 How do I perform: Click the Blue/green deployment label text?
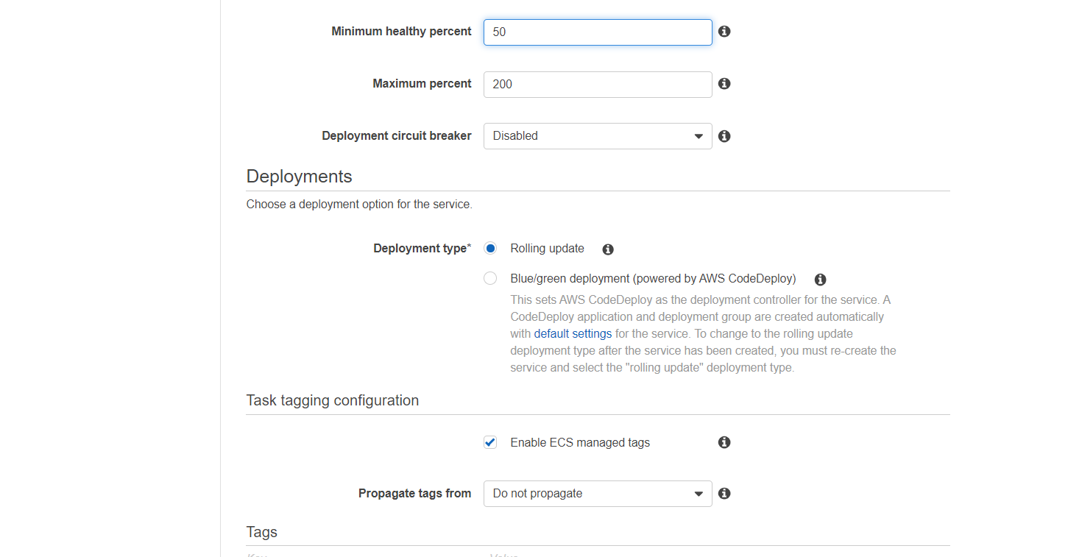tap(653, 279)
